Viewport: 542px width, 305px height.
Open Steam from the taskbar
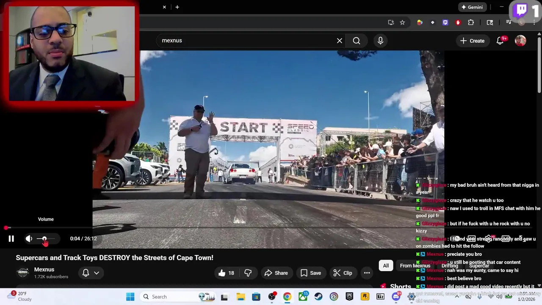318,297
